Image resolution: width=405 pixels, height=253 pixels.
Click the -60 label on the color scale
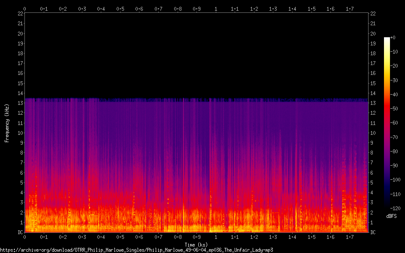tap(395, 123)
